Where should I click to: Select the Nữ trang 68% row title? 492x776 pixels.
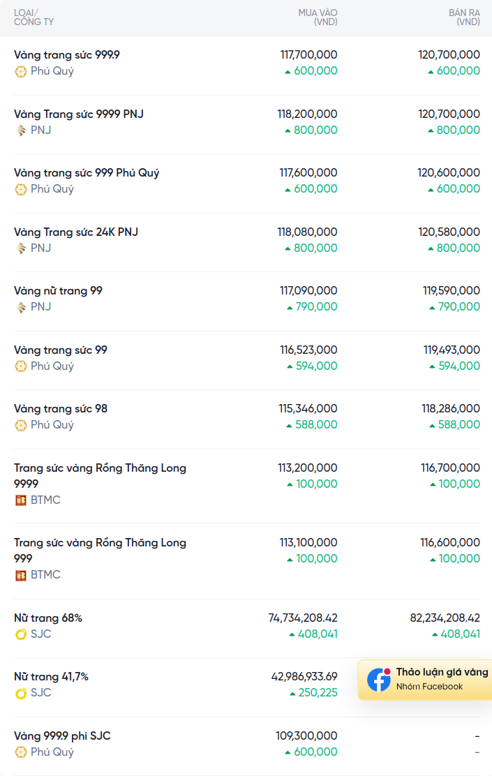(48, 618)
